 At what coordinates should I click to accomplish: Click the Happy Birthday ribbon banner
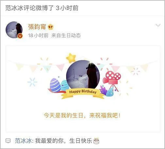pyautogui.click(x=83, y=93)
